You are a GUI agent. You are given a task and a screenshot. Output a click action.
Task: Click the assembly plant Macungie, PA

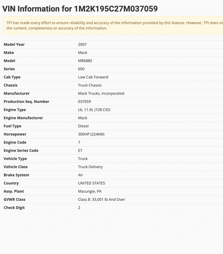click(90, 191)
